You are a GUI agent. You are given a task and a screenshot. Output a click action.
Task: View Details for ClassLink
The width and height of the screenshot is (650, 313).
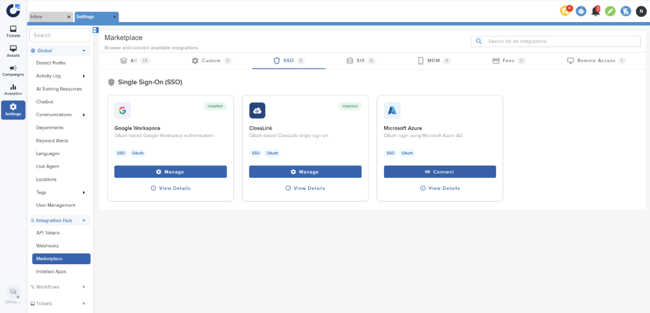click(305, 188)
